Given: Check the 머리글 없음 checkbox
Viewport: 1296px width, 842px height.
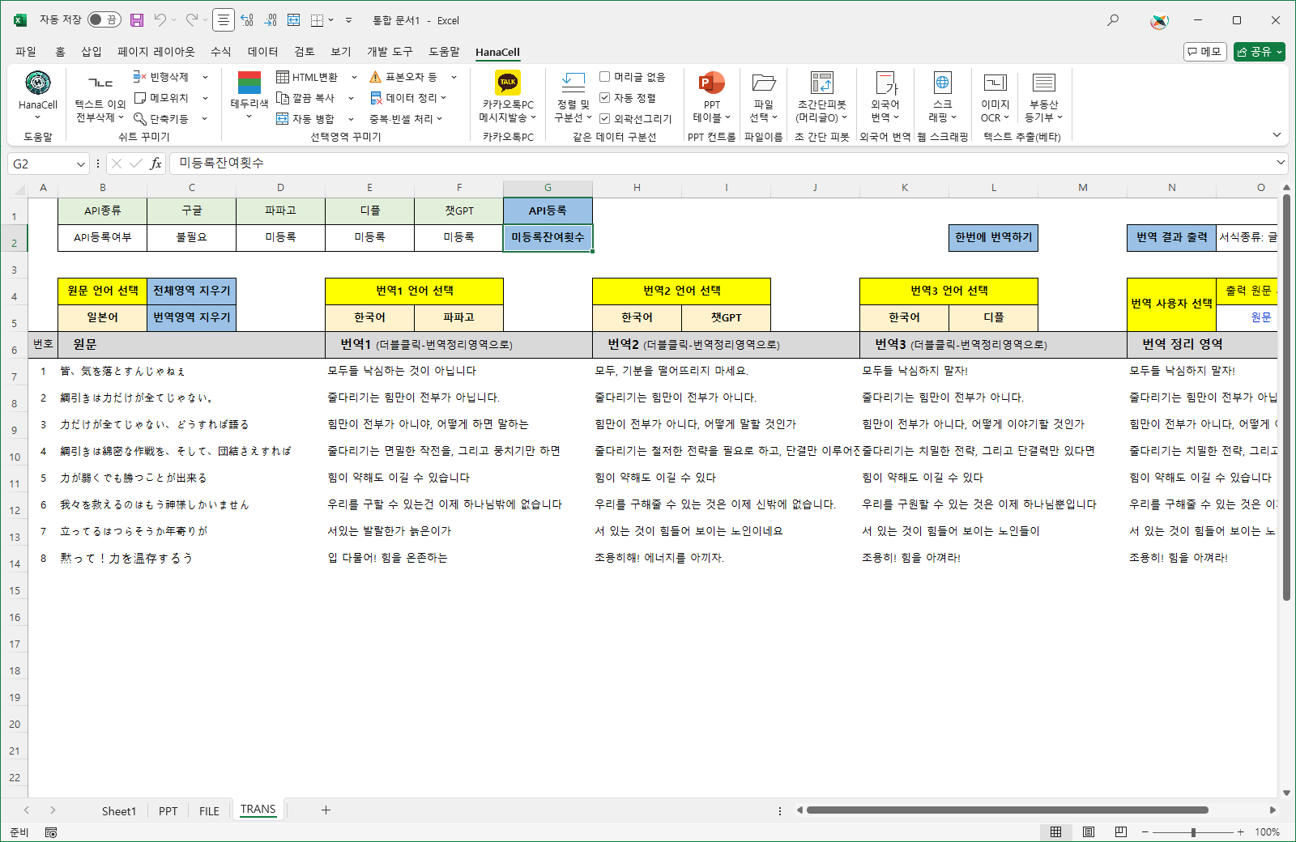Looking at the screenshot, I should tap(604, 77).
